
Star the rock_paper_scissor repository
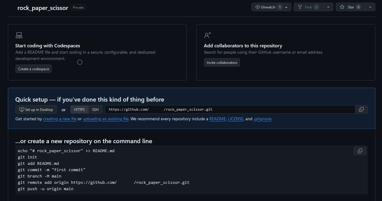pyautogui.click(x=350, y=7)
